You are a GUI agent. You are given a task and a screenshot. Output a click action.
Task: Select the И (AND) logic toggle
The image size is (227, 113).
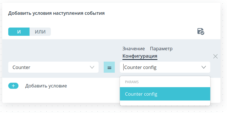(19, 32)
